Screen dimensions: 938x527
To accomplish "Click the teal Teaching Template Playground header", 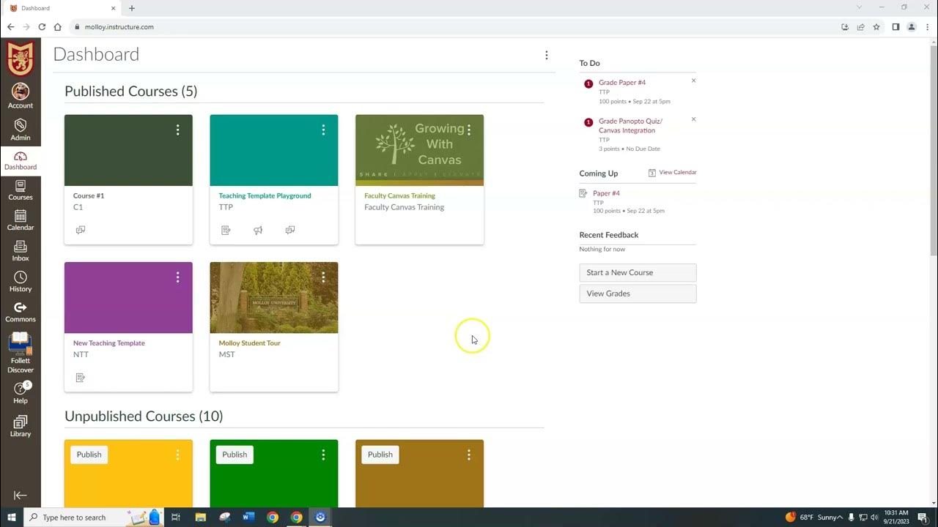I will 274,150.
